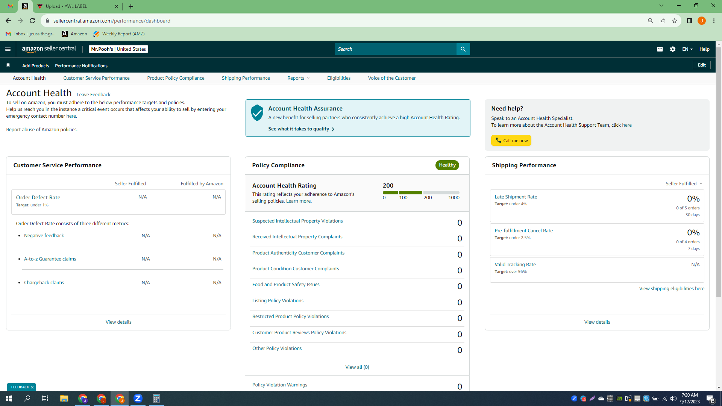The image size is (722, 406).
Task: Open Chargeback claims link
Action: click(x=44, y=283)
